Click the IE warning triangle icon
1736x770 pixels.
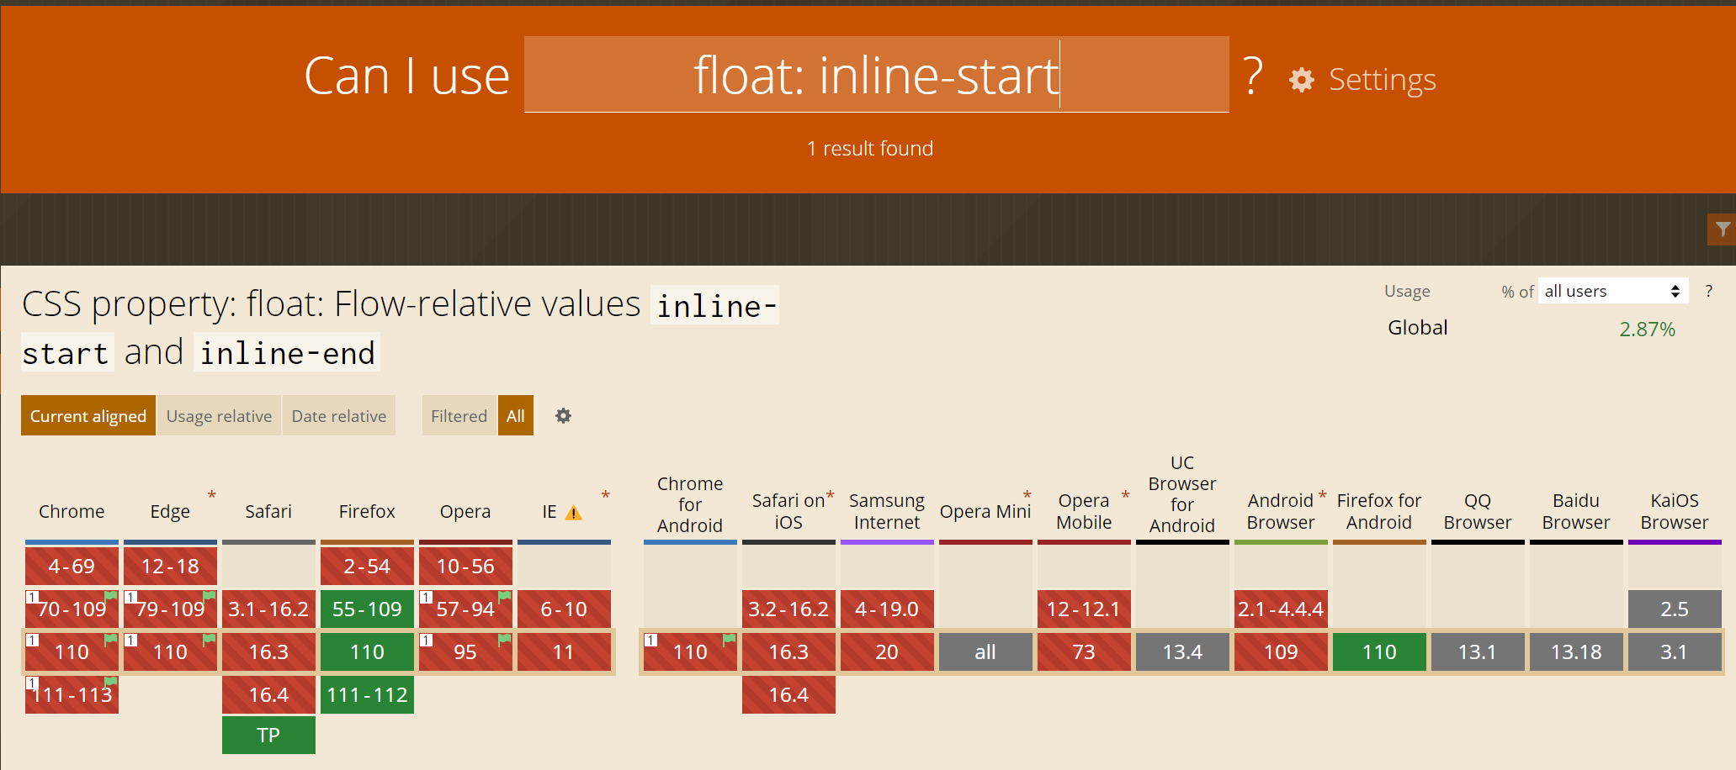[x=574, y=513]
